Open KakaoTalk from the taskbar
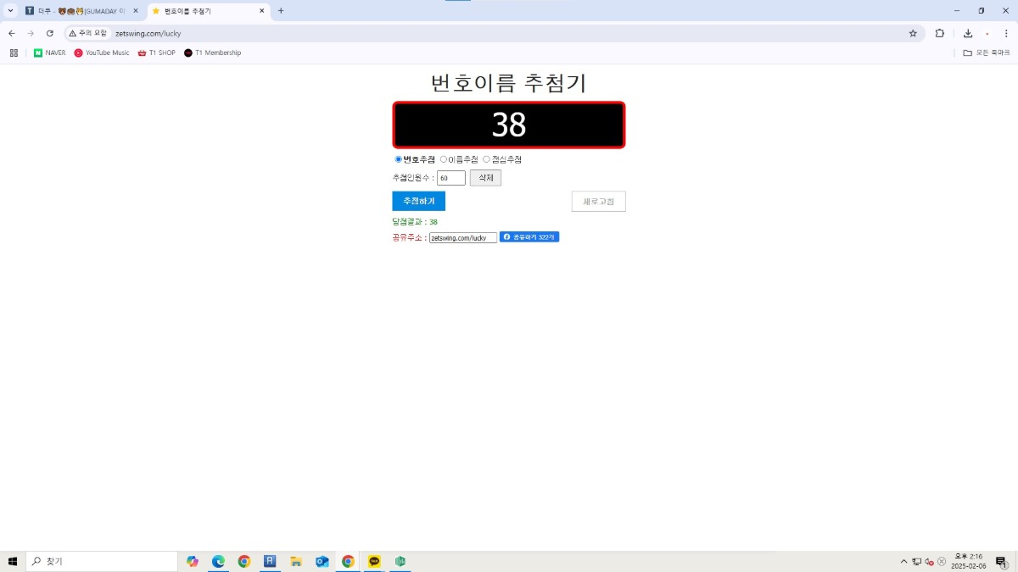 [x=374, y=561]
